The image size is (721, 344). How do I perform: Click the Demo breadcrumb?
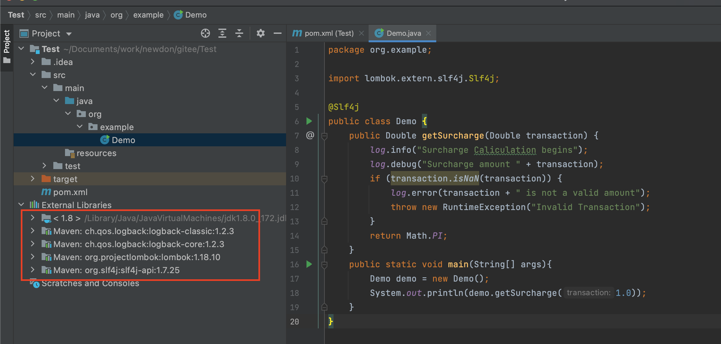tap(190, 15)
